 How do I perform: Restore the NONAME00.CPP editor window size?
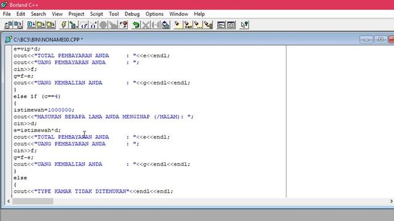click(x=380, y=39)
